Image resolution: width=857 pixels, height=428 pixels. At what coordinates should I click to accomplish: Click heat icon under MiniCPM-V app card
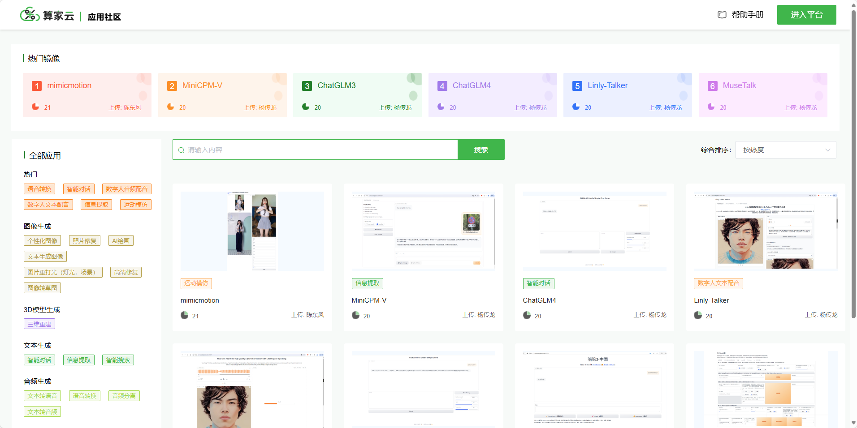(x=356, y=315)
